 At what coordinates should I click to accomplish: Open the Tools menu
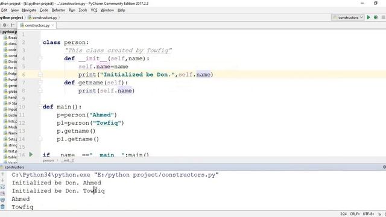click(83, 10)
